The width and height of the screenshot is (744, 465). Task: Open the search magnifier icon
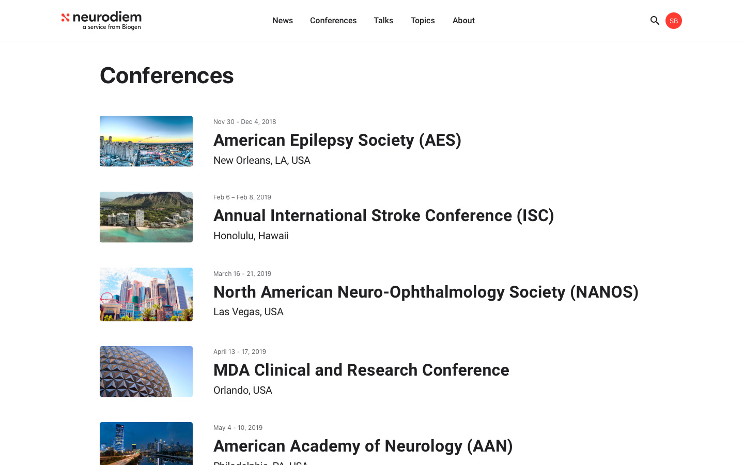coord(655,21)
